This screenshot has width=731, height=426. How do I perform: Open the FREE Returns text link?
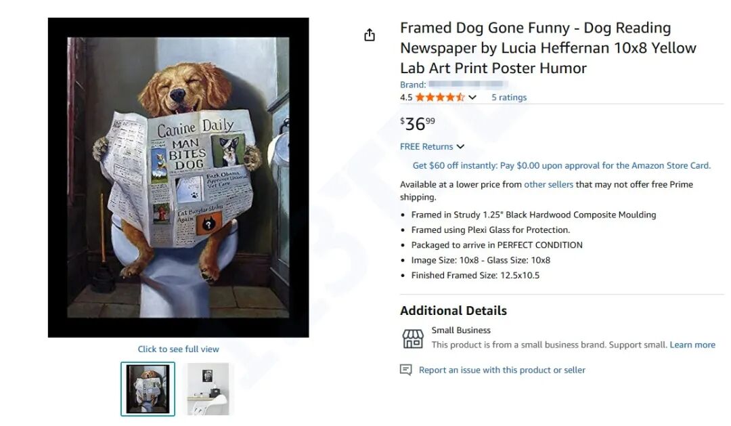(426, 147)
